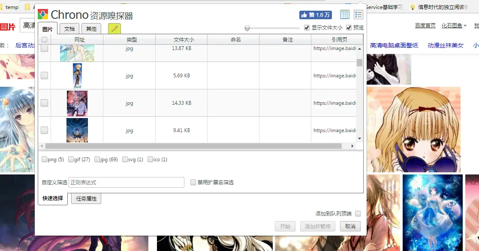Click thumbnail of the 14.33 KB image
479x251 pixels.
(x=77, y=103)
